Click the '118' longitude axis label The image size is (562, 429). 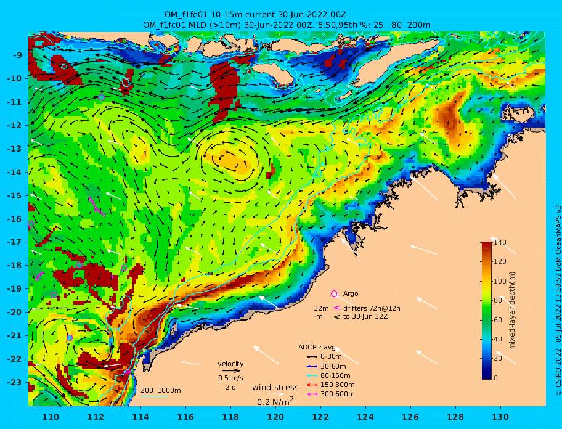231,417
